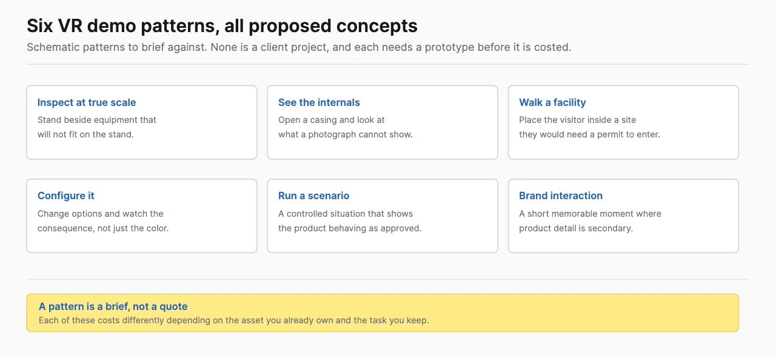
Task: Click the subtitle about schematic patterns
Action: pyautogui.click(x=299, y=47)
